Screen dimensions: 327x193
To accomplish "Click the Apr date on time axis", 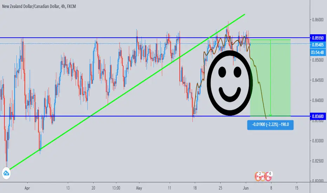I will pos(27,188).
